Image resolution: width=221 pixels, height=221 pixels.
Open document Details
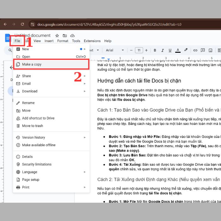click(x=51, y=157)
